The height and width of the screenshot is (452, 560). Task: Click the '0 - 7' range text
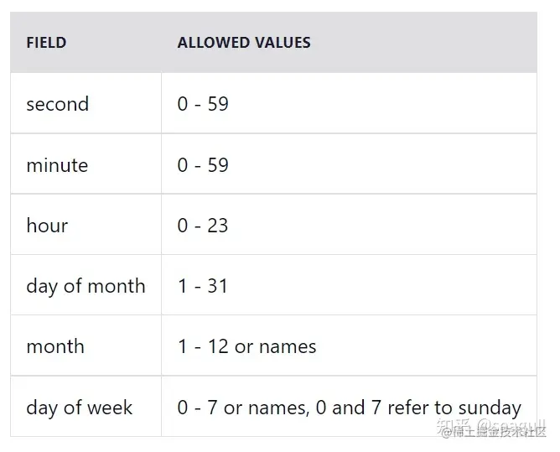[x=197, y=408]
